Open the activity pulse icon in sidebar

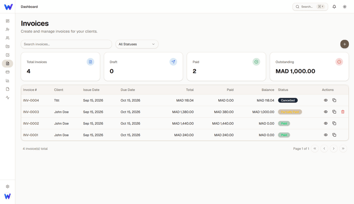(x=7, y=98)
